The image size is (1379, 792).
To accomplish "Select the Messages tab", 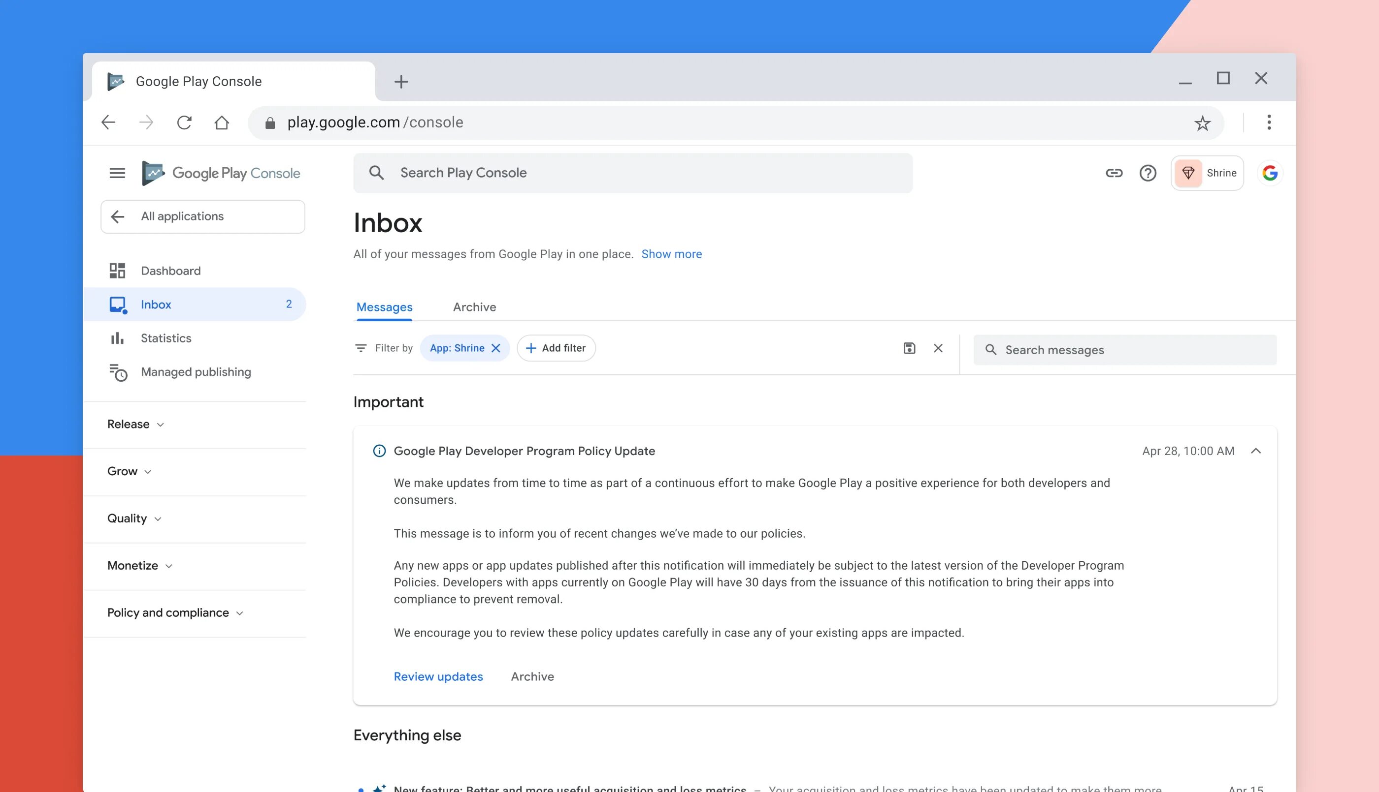I will click(x=385, y=305).
